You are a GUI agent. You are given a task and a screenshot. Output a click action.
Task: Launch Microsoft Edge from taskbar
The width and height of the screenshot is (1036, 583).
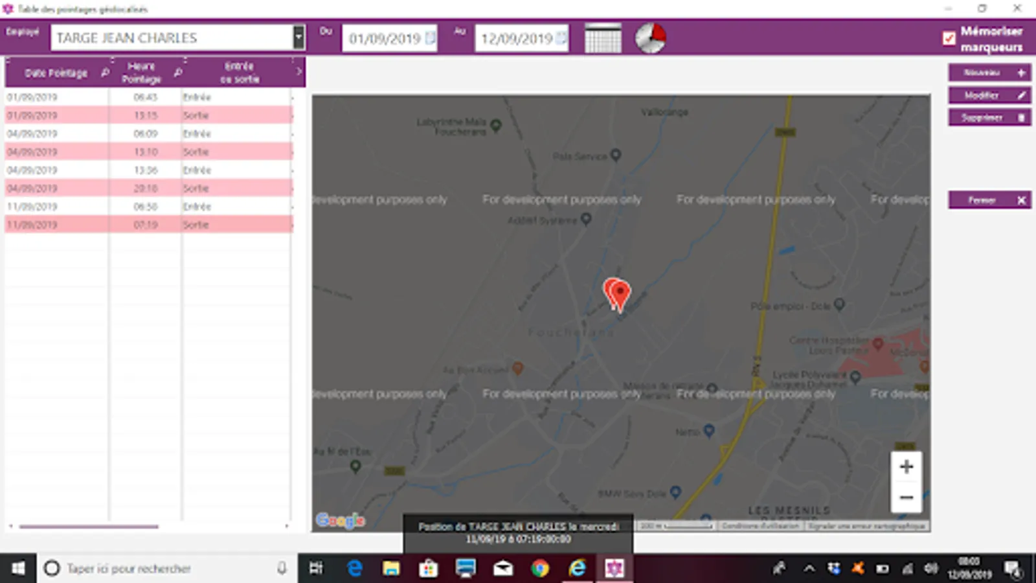coord(354,568)
